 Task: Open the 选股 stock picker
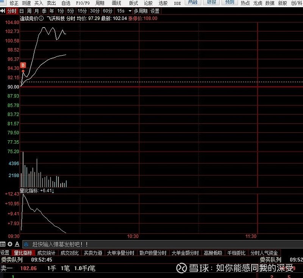click(x=163, y=3)
